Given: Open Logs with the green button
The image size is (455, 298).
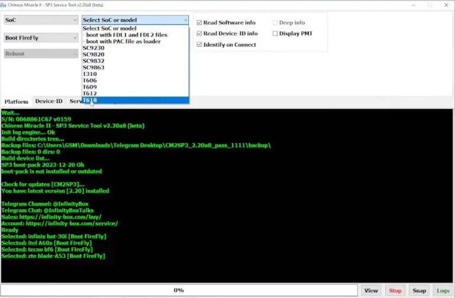Looking at the screenshot, I should coord(443,290).
